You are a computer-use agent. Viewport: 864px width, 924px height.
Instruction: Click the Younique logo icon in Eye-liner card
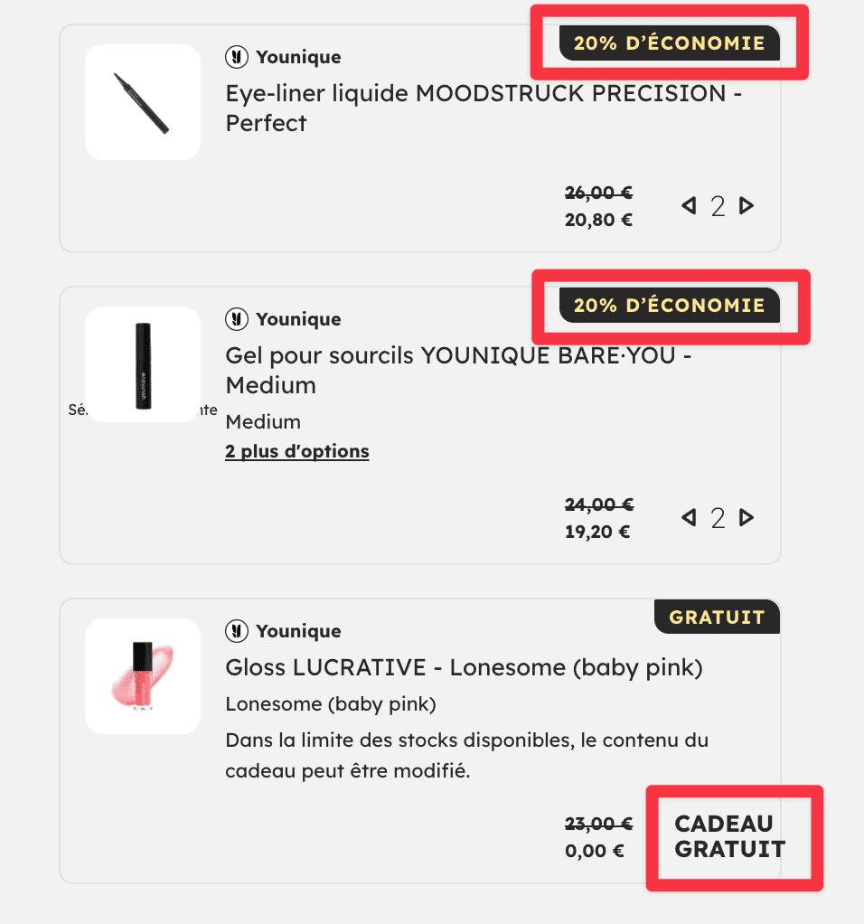236,57
